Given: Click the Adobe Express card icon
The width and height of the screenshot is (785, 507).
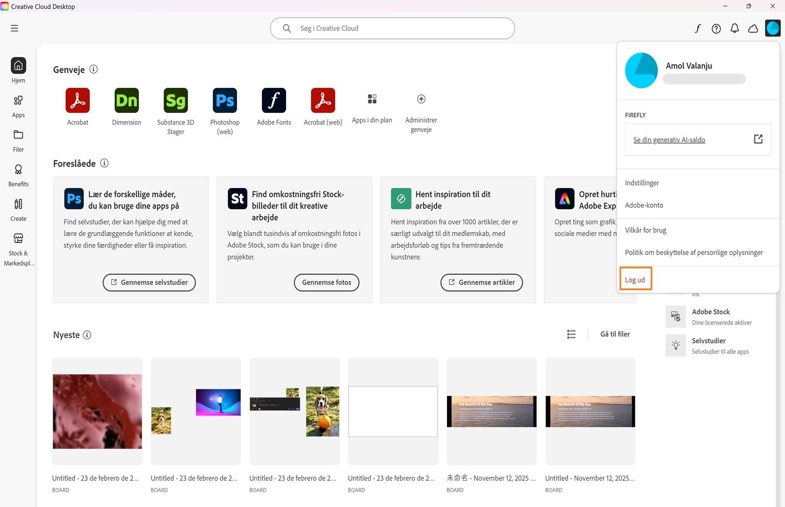Looking at the screenshot, I should 564,199.
